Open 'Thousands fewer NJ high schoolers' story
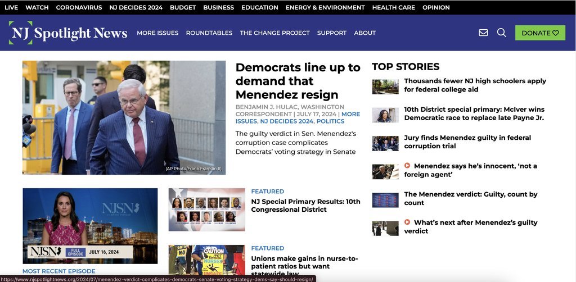Viewport: 576px width, 282px height. pos(475,85)
